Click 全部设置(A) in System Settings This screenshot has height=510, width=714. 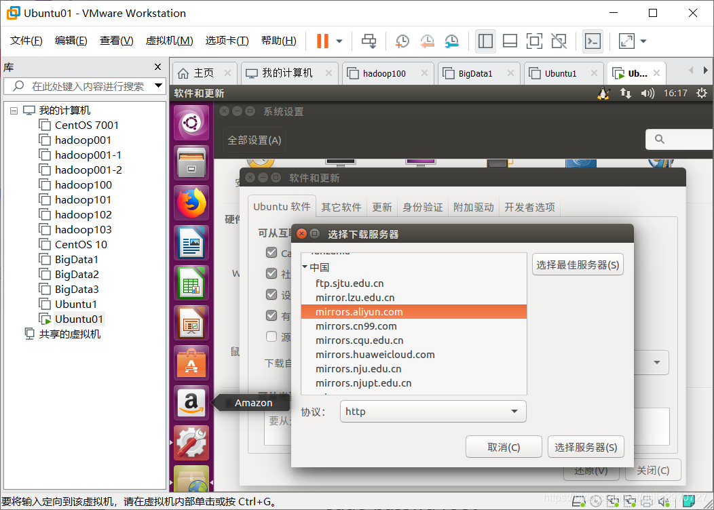click(254, 140)
